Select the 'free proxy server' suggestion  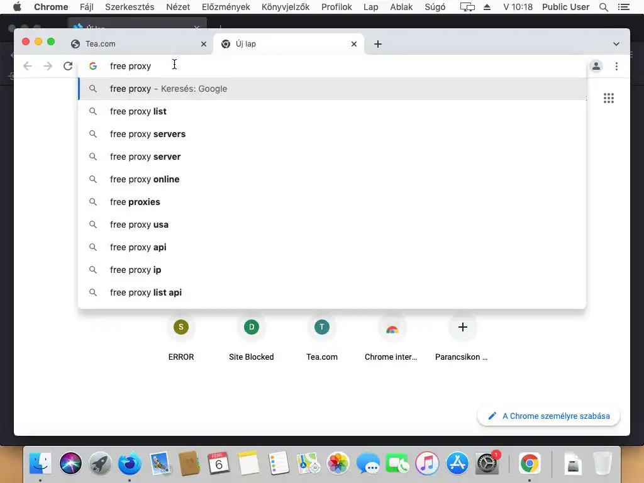tap(332, 157)
